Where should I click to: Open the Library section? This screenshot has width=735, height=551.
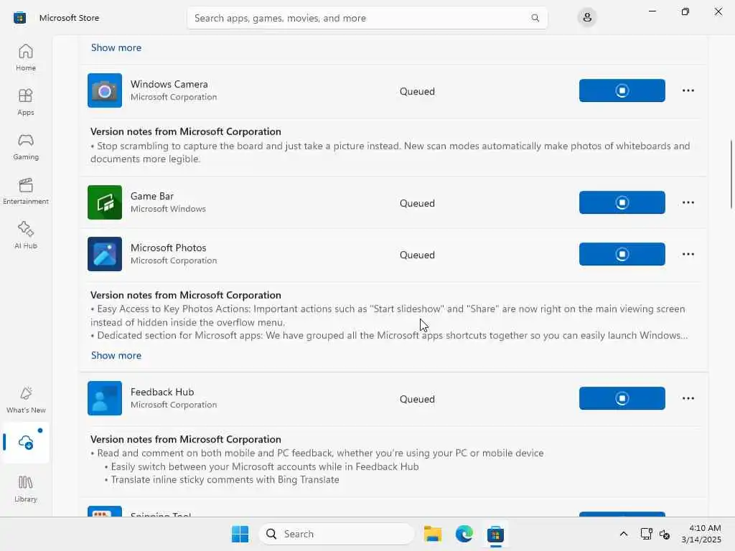click(26, 489)
